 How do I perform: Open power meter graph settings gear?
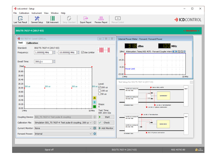point(185,52)
